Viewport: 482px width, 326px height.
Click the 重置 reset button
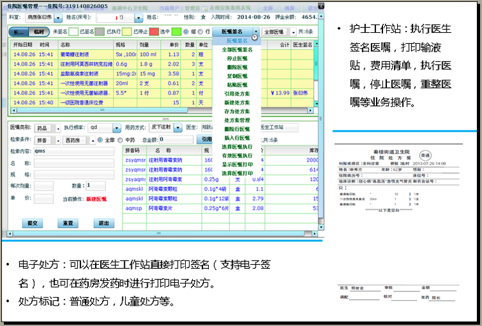point(68,223)
